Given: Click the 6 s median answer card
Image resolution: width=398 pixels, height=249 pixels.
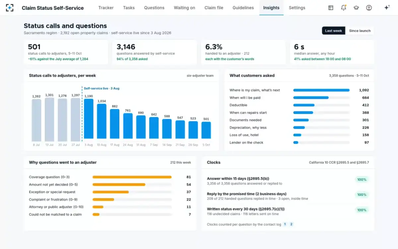Looking at the screenshot, I should click(x=332, y=52).
